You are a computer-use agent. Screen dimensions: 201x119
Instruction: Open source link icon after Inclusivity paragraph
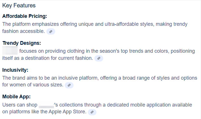(69, 85)
